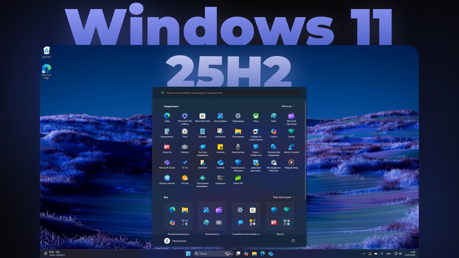Screen dimensions: 459x258
Task: Open OneDrive from pinned apps
Action: 202,164
